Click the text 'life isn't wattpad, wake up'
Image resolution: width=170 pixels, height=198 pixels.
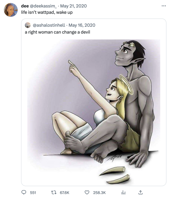pos(47,12)
